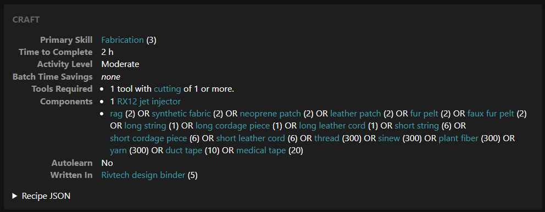This screenshot has height=212, width=545.
Task: Open the faux fur pelt link
Action: pyautogui.click(x=491, y=114)
